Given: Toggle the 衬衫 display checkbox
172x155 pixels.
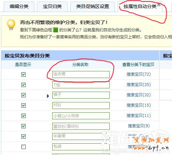Looking at the screenshot, I should click(x=23, y=105).
